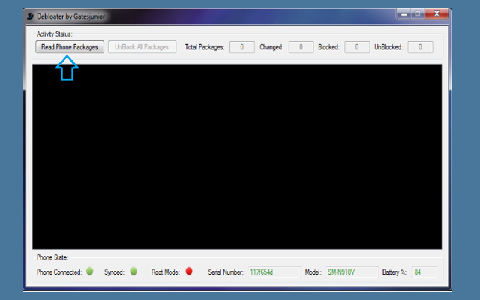The height and width of the screenshot is (300, 480).
Task: Click the Changed: label
Action: (x=271, y=47)
